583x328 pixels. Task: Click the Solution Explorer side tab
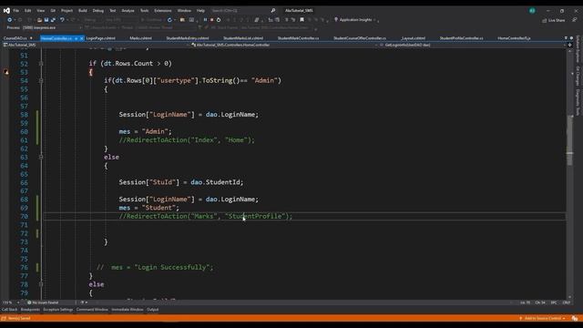(x=578, y=49)
